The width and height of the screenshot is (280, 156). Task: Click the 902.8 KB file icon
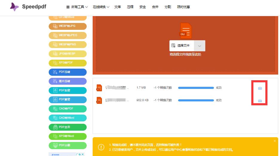pos(99,100)
